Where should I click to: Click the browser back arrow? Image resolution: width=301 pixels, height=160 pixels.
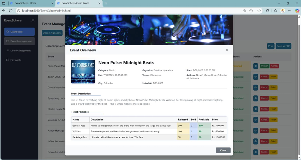click(x=4, y=11)
